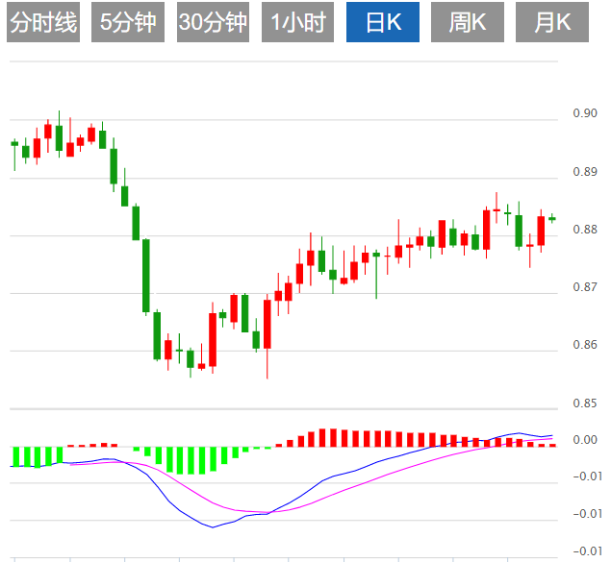
Task: Click the last green candlestick on the right
Action: pos(552,219)
